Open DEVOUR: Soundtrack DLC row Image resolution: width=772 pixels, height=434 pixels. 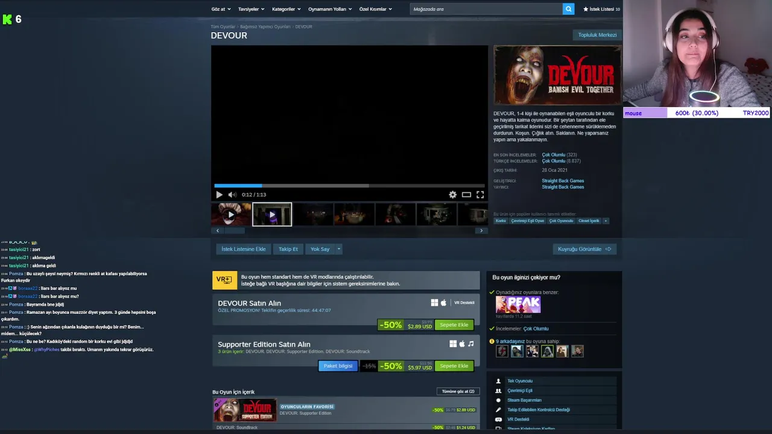pos(346,427)
